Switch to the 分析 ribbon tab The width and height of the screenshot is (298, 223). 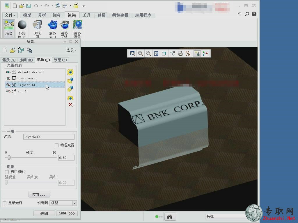(x=42, y=15)
